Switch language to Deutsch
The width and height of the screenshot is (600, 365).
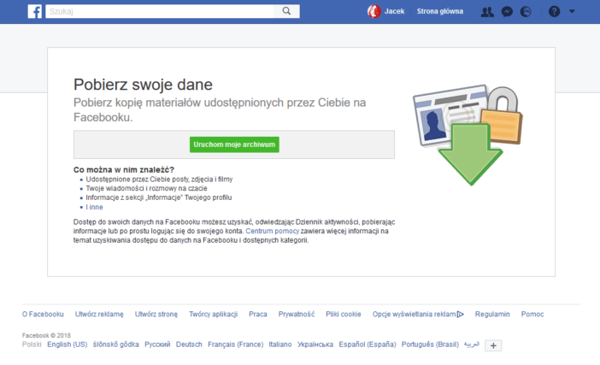pyautogui.click(x=189, y=344)
